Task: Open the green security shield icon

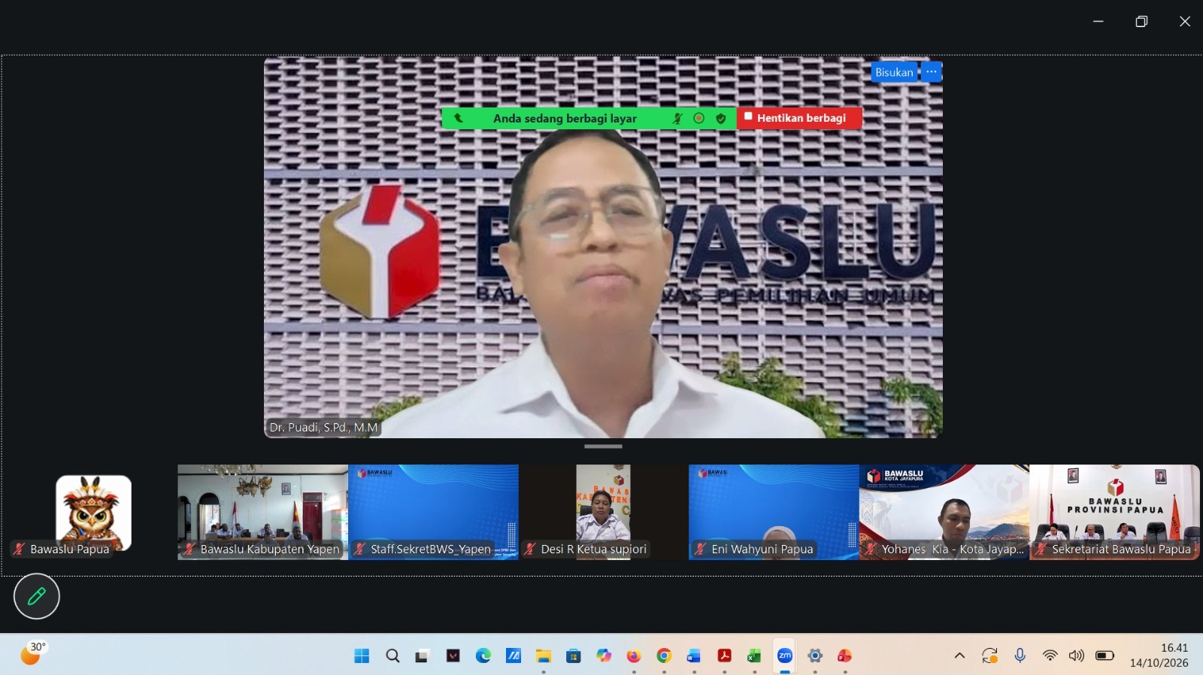Action: [721, 118]
